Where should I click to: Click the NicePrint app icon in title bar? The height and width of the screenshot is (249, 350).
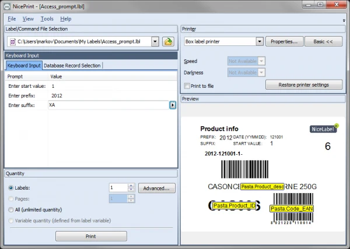point(7,6)
